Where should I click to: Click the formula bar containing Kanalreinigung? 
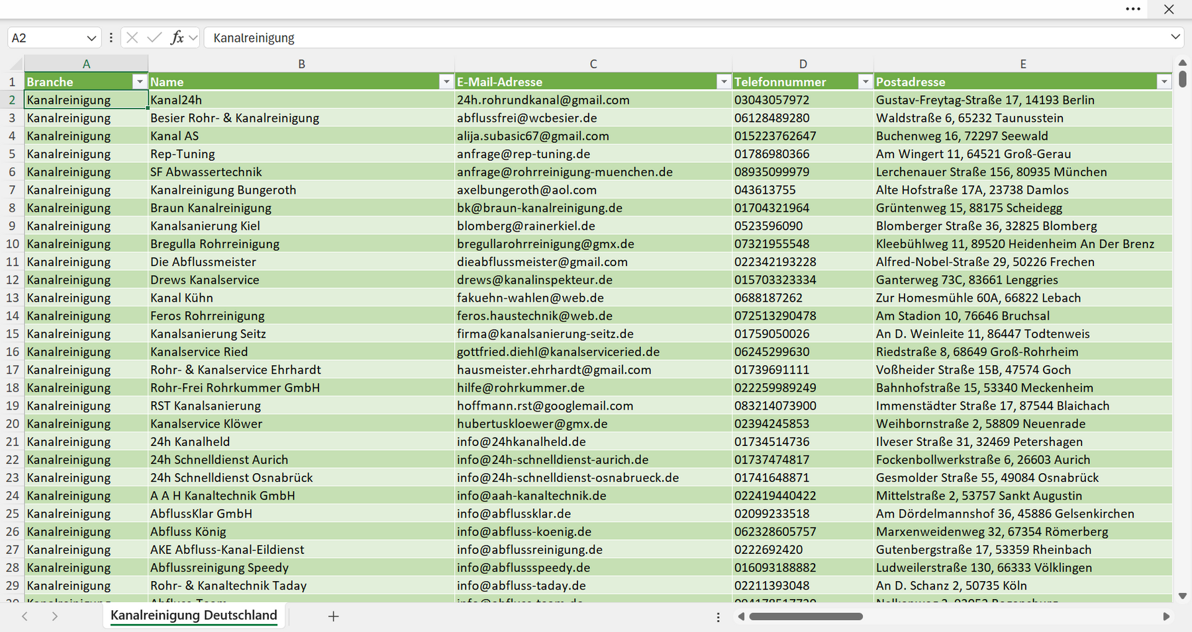685,38
